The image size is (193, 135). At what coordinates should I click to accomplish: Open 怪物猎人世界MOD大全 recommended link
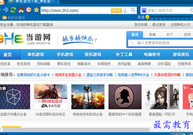[133, 75]
